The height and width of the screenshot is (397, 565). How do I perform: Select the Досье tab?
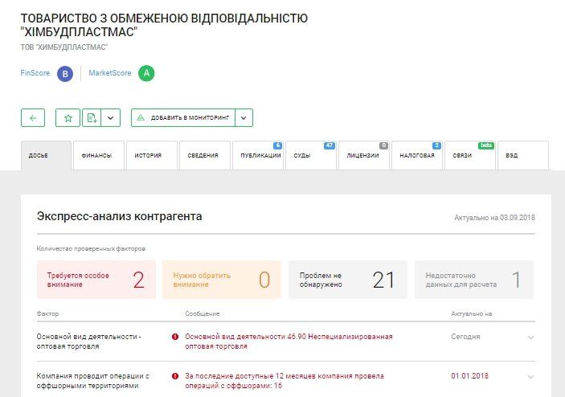[46, 155]
